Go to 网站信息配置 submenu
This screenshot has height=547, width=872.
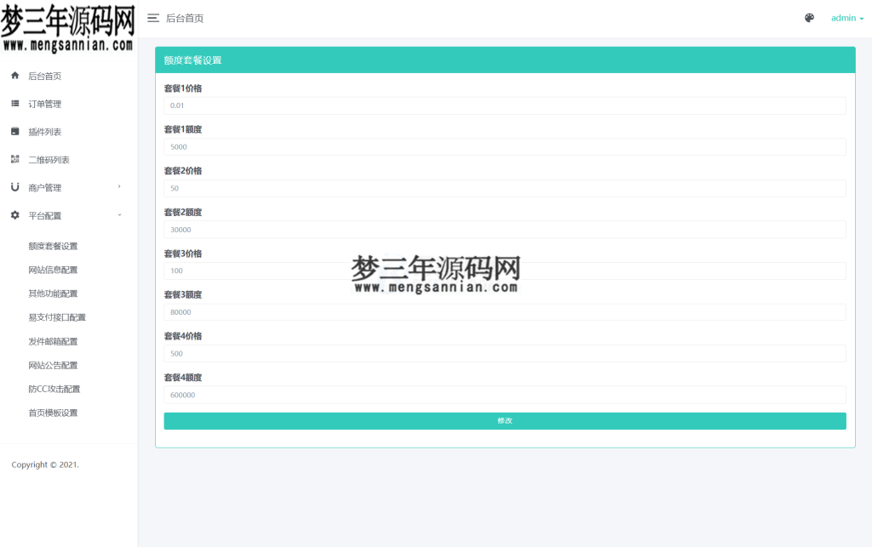tap(53, 270)
